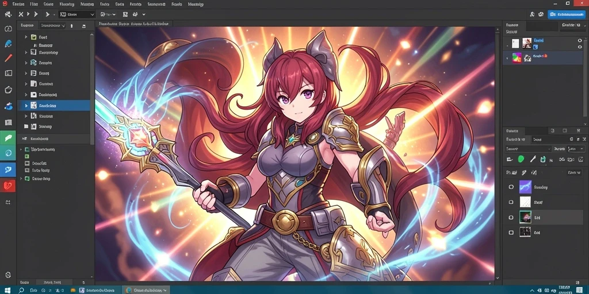The height and width of the screenshot is (294, 589).
Task: Click the white brush icon in lower right panel
Action: (x=533, y=160)
